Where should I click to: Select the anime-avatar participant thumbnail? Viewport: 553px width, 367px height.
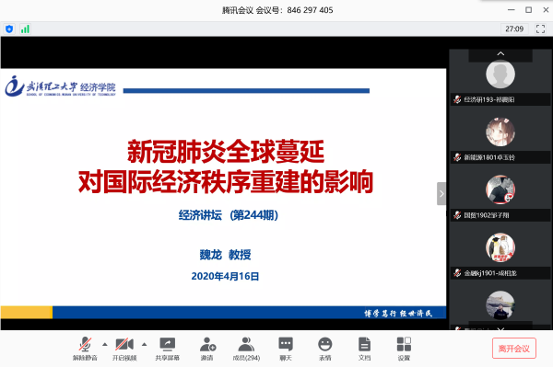coord(500,132)
